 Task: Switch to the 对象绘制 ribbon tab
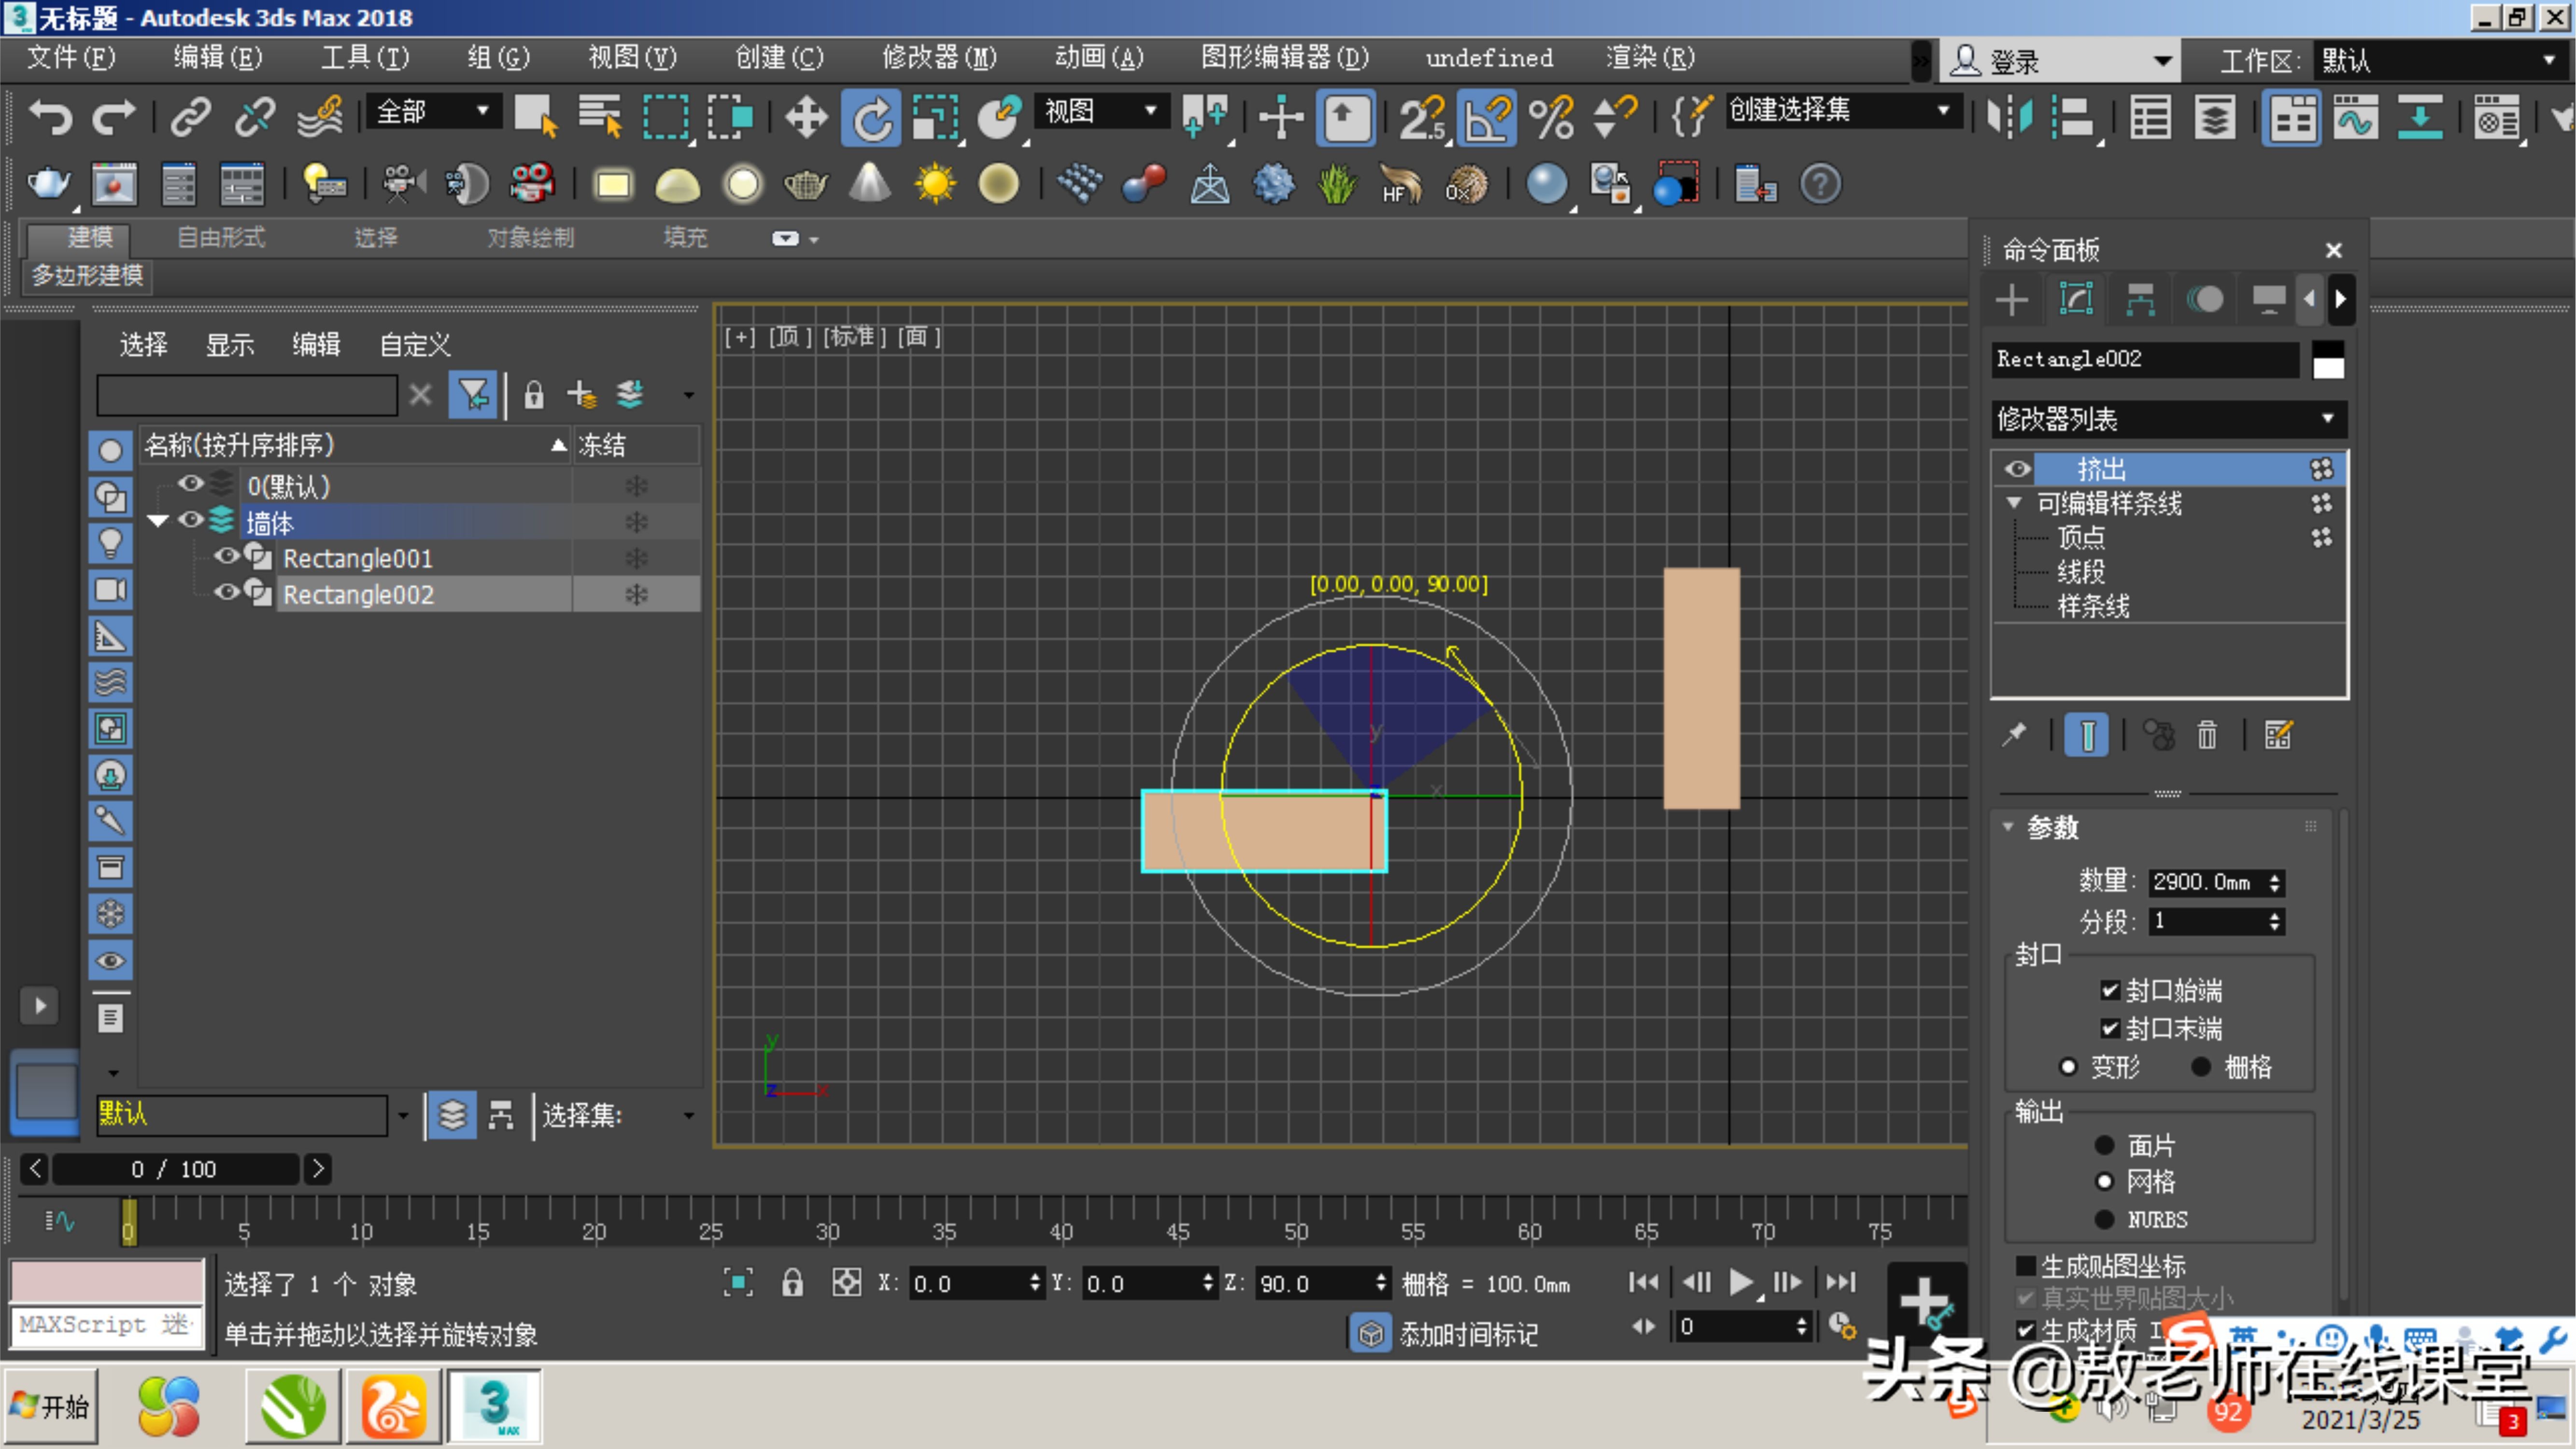(x=531, y=237)
